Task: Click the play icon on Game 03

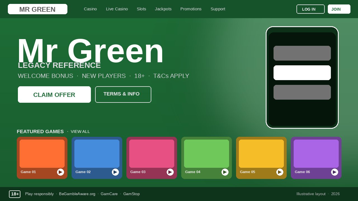Action: pos(170,172)
